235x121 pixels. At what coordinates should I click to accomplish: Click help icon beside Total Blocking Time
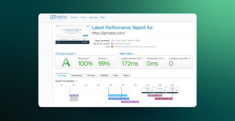[x=164, y=59]
